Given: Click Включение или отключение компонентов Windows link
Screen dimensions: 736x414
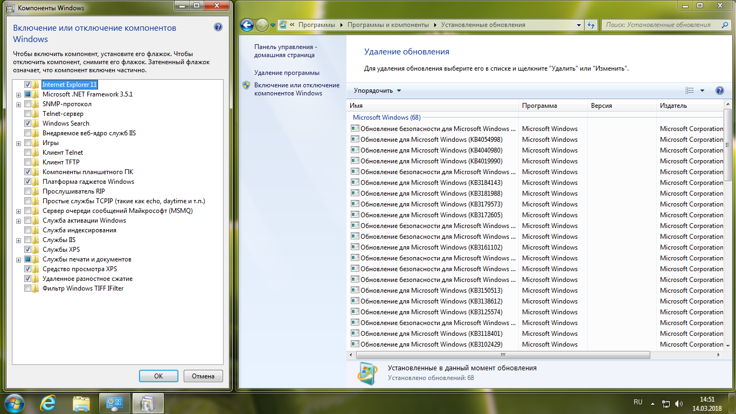Looking at the screenshot, I should 297,89.
